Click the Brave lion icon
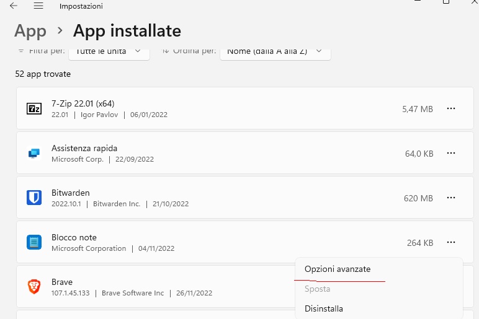 click(34, 287)
